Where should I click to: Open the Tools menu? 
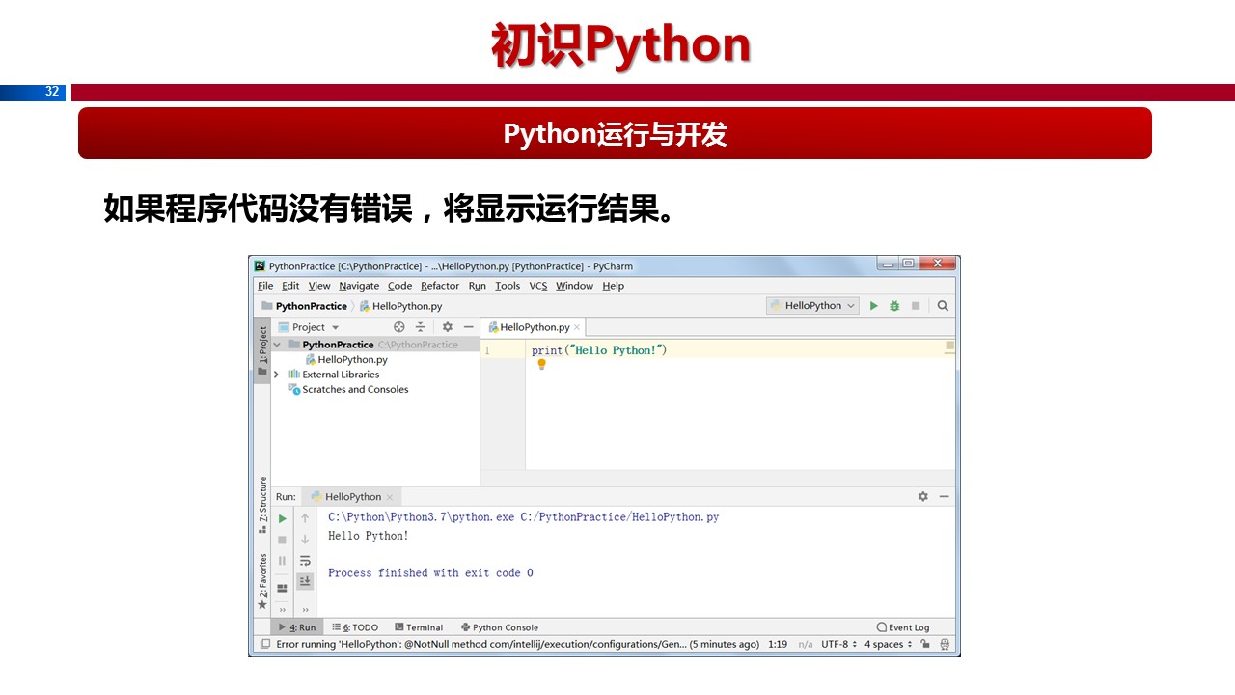point(508,286)
